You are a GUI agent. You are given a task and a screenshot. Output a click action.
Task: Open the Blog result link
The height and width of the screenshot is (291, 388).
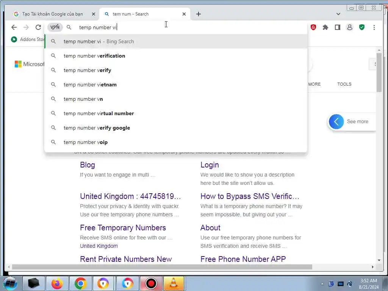(88, 165)
